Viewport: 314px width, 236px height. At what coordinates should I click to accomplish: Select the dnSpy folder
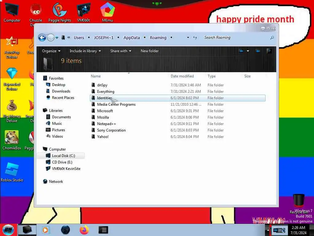[178, 85]
